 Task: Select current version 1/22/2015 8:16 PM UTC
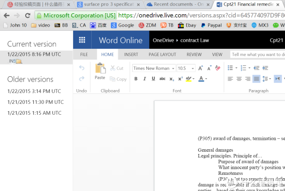click(37, 57)
